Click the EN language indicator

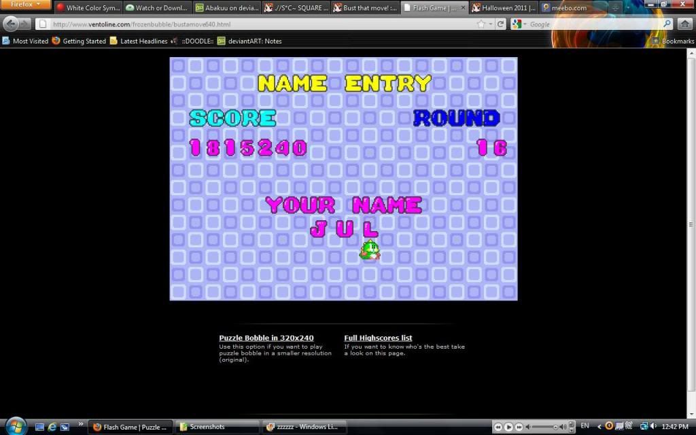[585, 425]
